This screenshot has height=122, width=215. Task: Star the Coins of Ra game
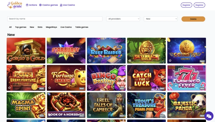click(170, 60)
